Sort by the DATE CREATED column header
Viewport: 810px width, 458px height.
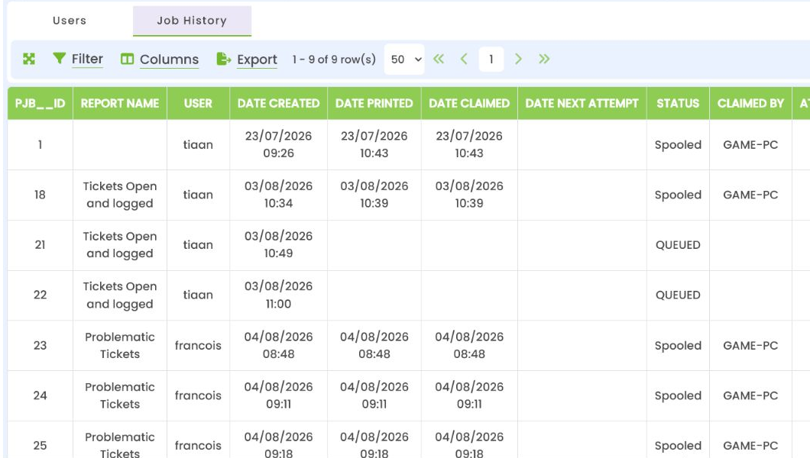pos(278,103)
